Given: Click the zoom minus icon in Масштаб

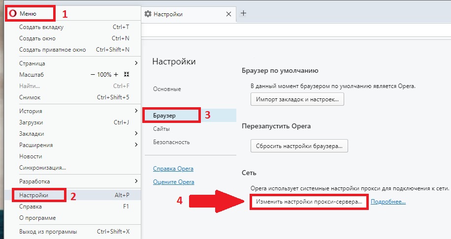Looking at the screenshot, I should tap(93, 75).
